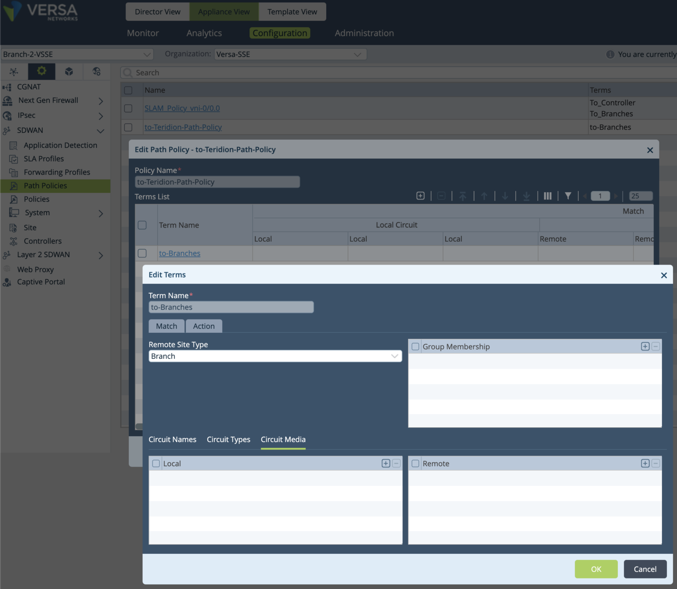
Task: Move selected term to top with up-arrow icon
Action: (x=463, y=195)
